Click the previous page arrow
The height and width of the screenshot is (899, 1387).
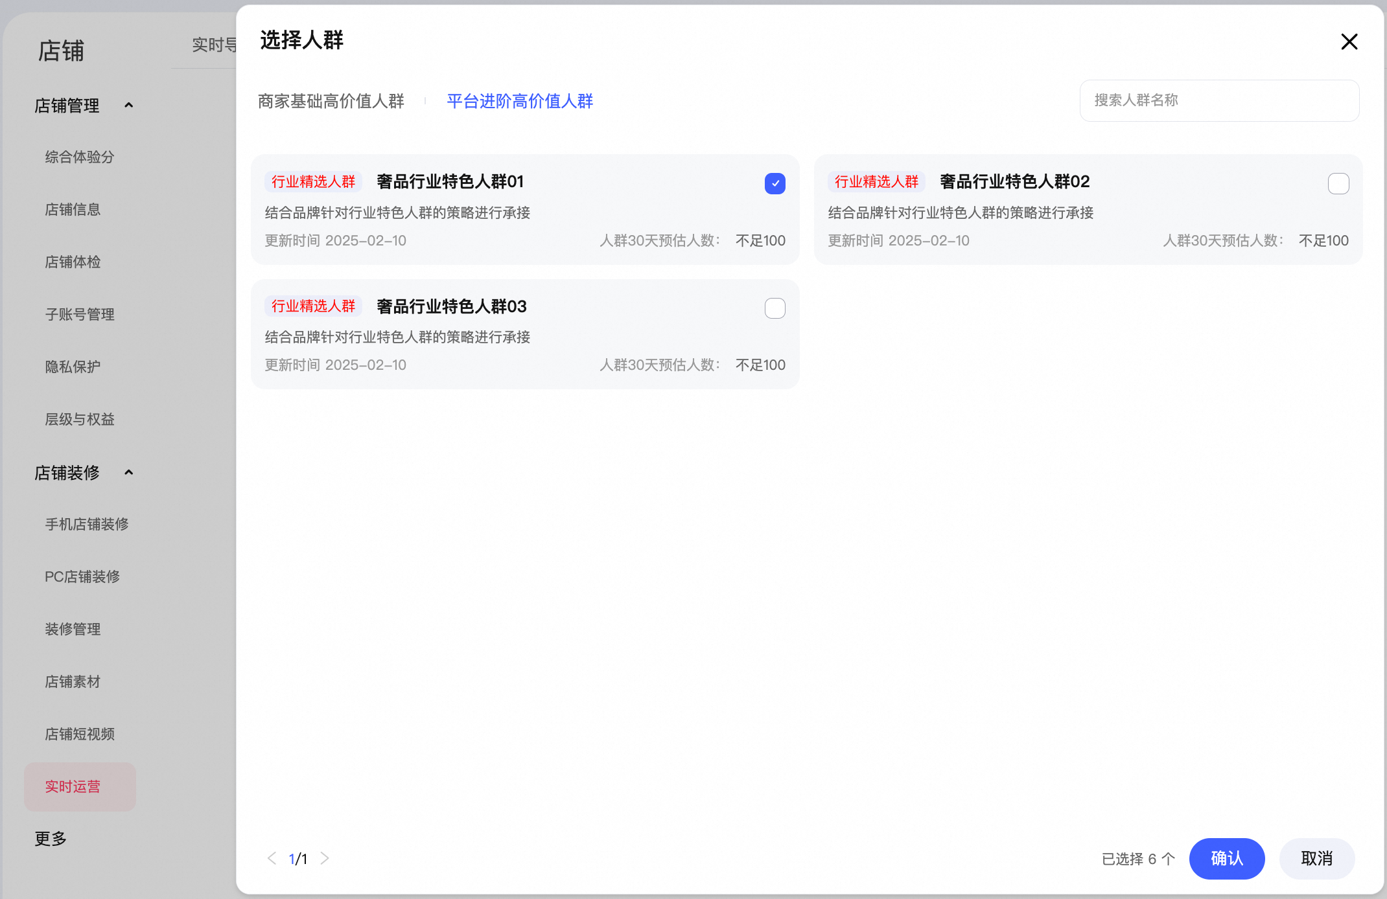click(x=272, y=858)
